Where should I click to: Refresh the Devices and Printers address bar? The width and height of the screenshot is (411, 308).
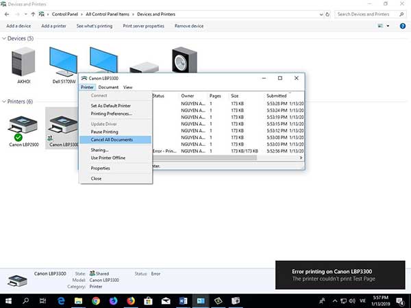(x=327, y=14)
